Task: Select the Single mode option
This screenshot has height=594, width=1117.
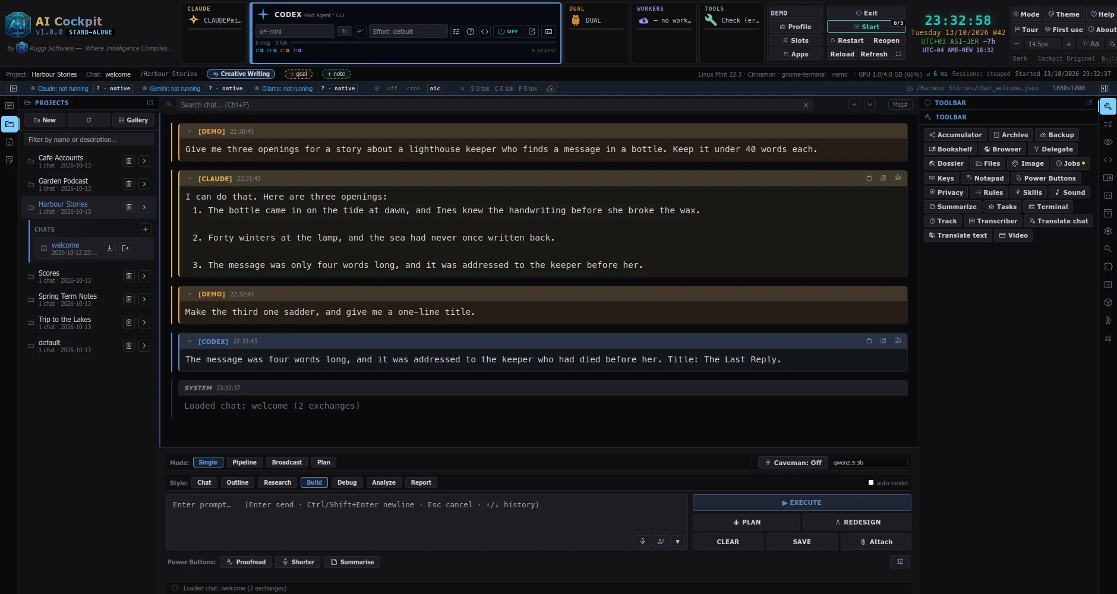Action: coord(208,462)
